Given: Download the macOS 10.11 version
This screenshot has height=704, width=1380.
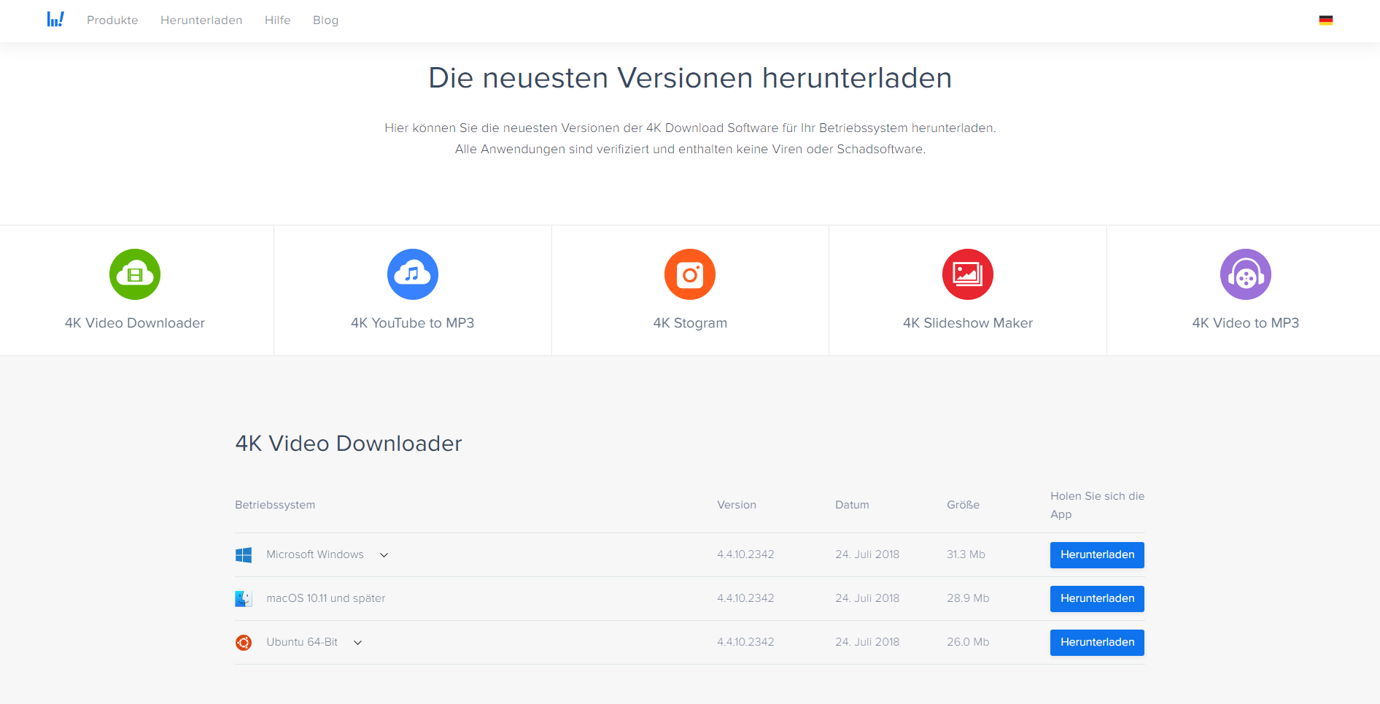Looking at the screenshot, I should [1097, 599].
